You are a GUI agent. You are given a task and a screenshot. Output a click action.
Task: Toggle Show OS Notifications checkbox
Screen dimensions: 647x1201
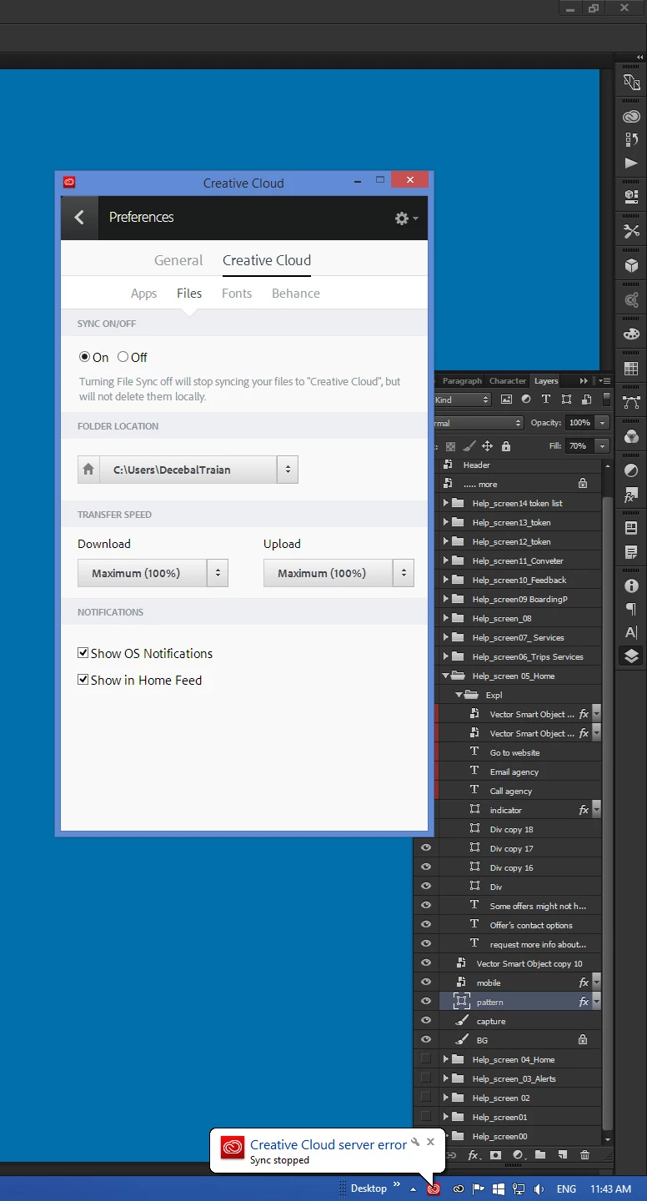coord(83,653)
